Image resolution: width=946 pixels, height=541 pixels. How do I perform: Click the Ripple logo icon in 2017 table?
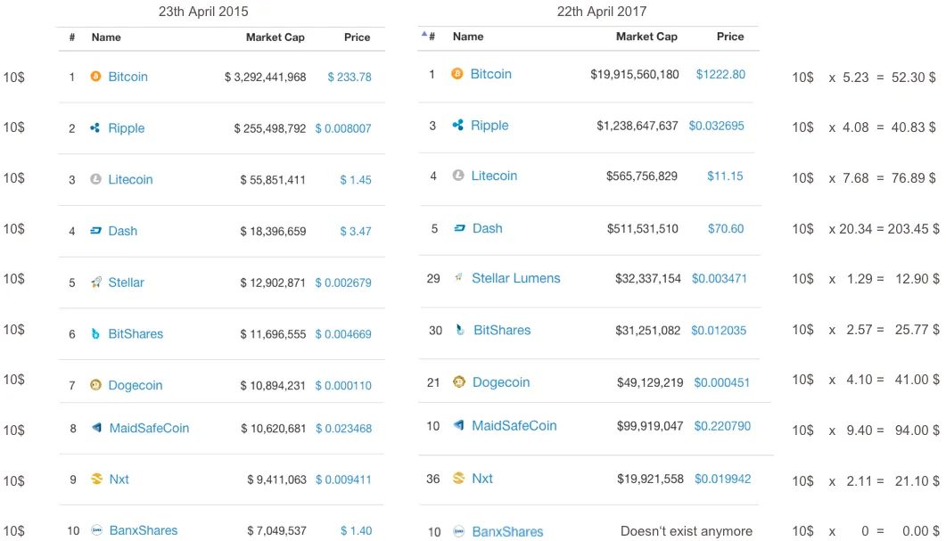point(458,125)
